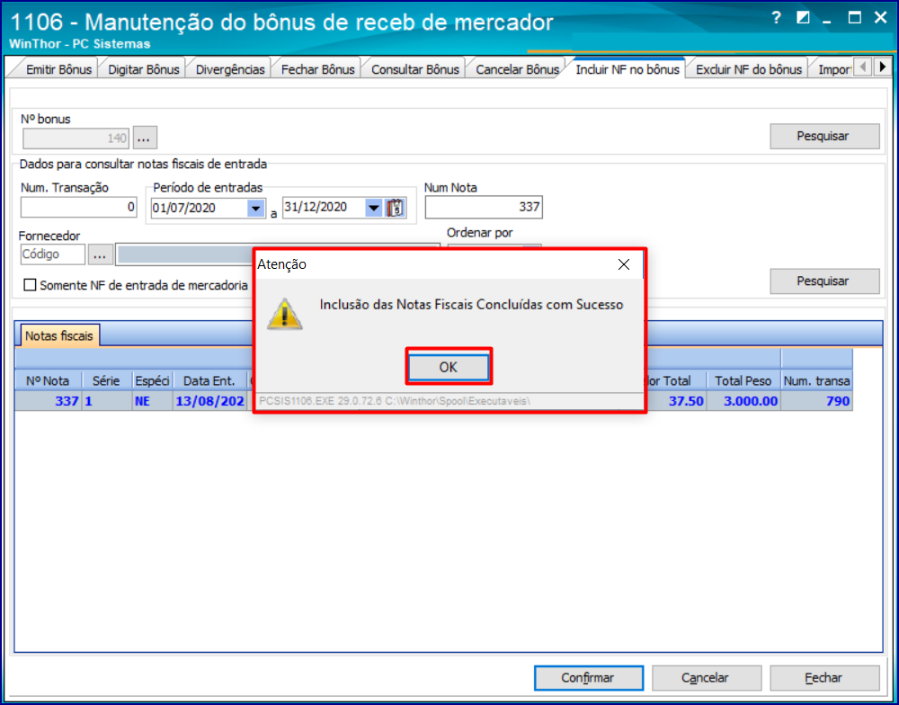Click the 790 transaction number cell

(817, 401)
